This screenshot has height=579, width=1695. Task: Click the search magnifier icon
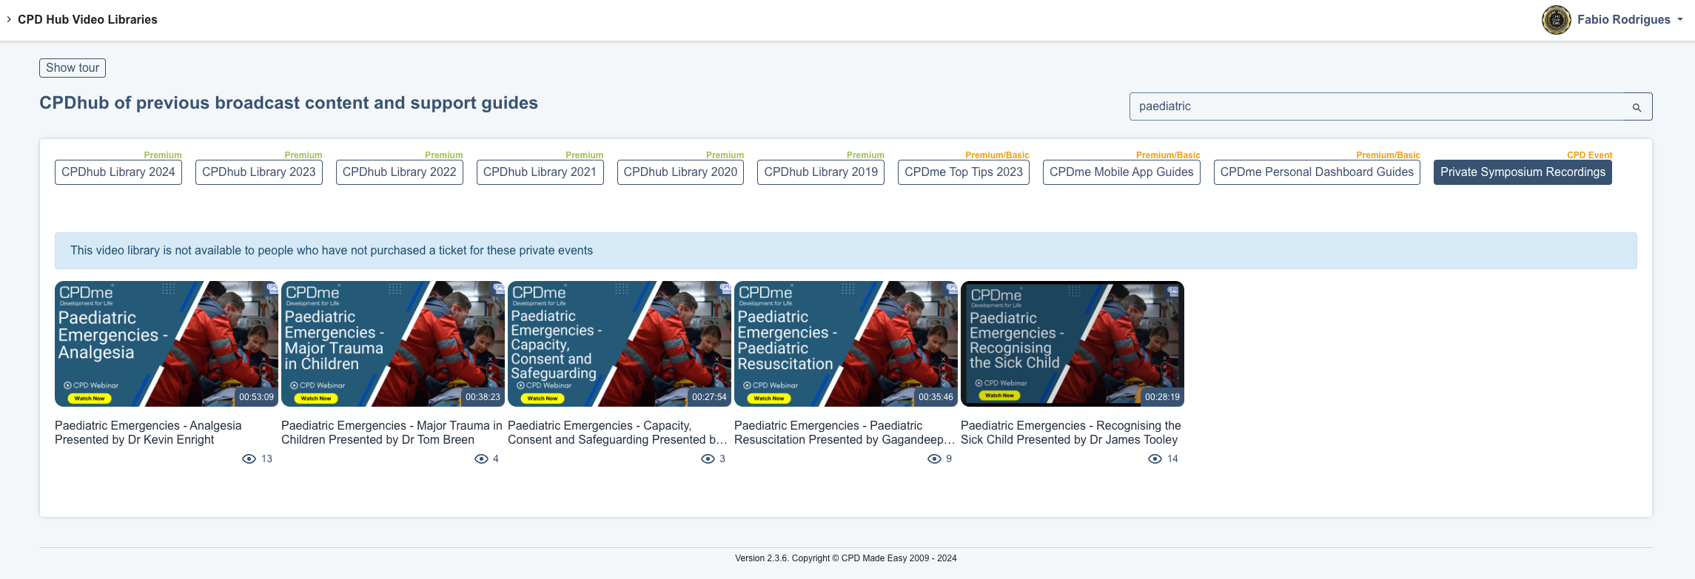1637,107
